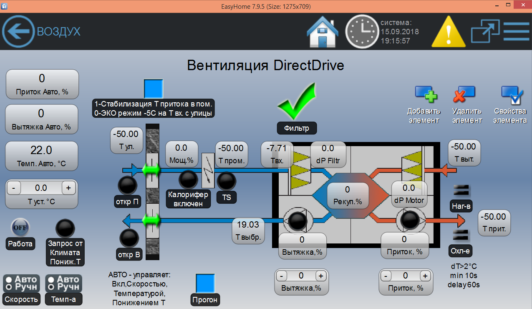Image resolution: width=532 pixels, height=309 pixels.
Task: Click Вытяжка,% readout under exhaust fan
Action: tap(302, 246)
